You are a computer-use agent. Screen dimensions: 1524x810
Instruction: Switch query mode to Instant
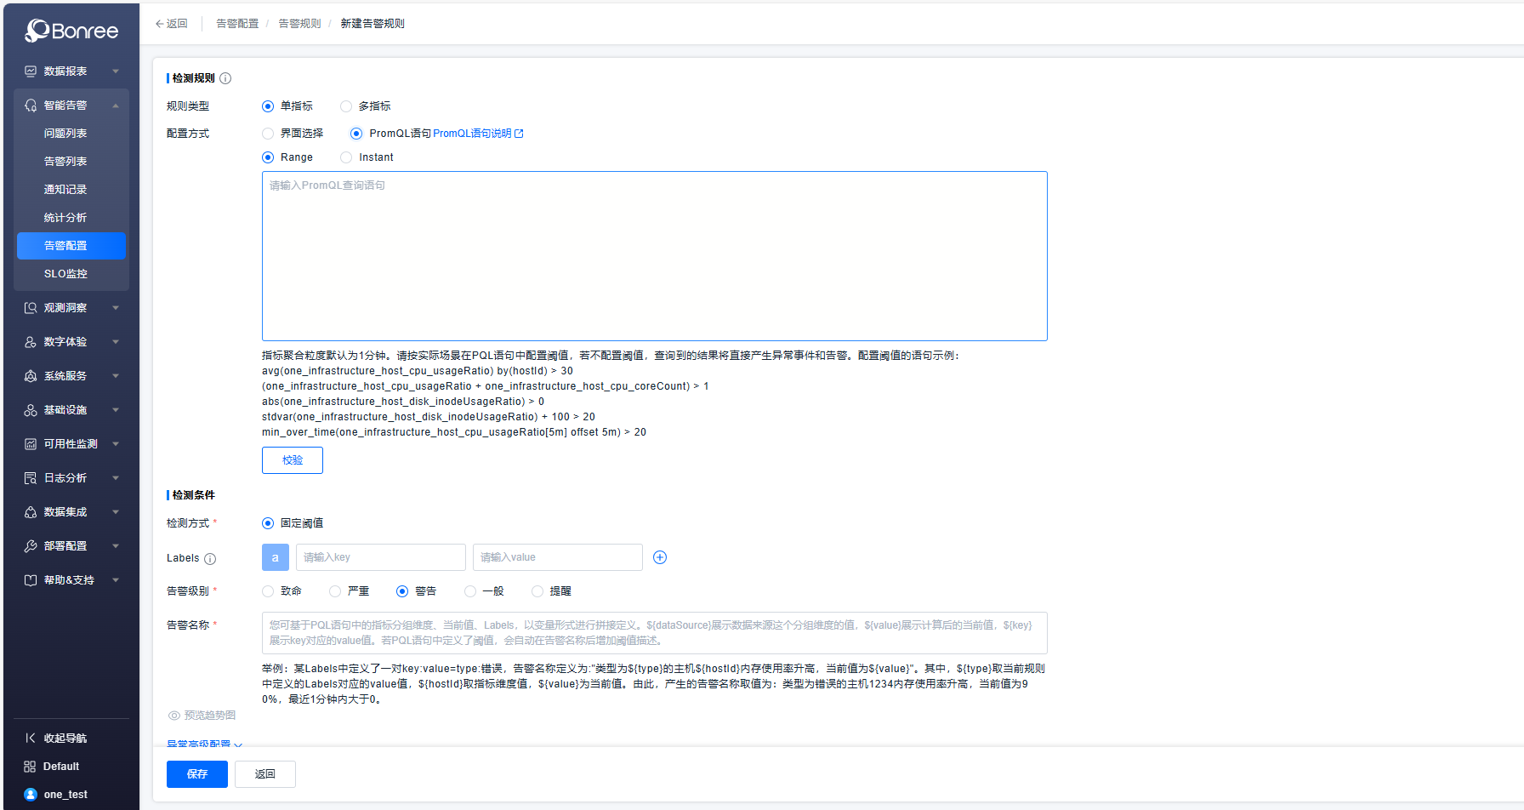point(346,157)
